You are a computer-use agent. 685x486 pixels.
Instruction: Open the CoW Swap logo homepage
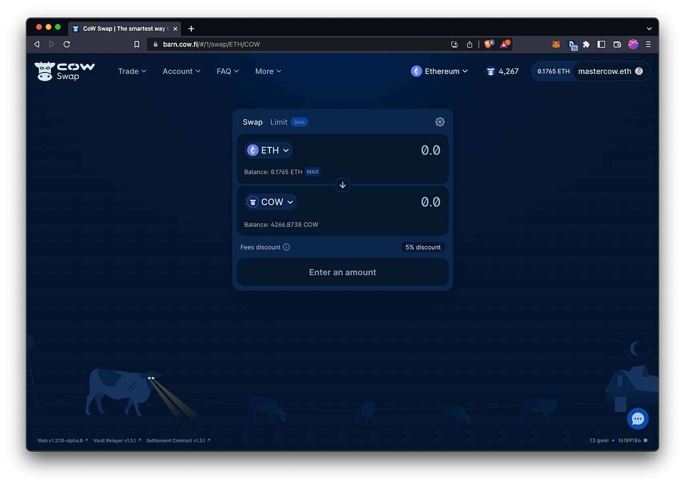pyautogui.click(x=65, y=71)
